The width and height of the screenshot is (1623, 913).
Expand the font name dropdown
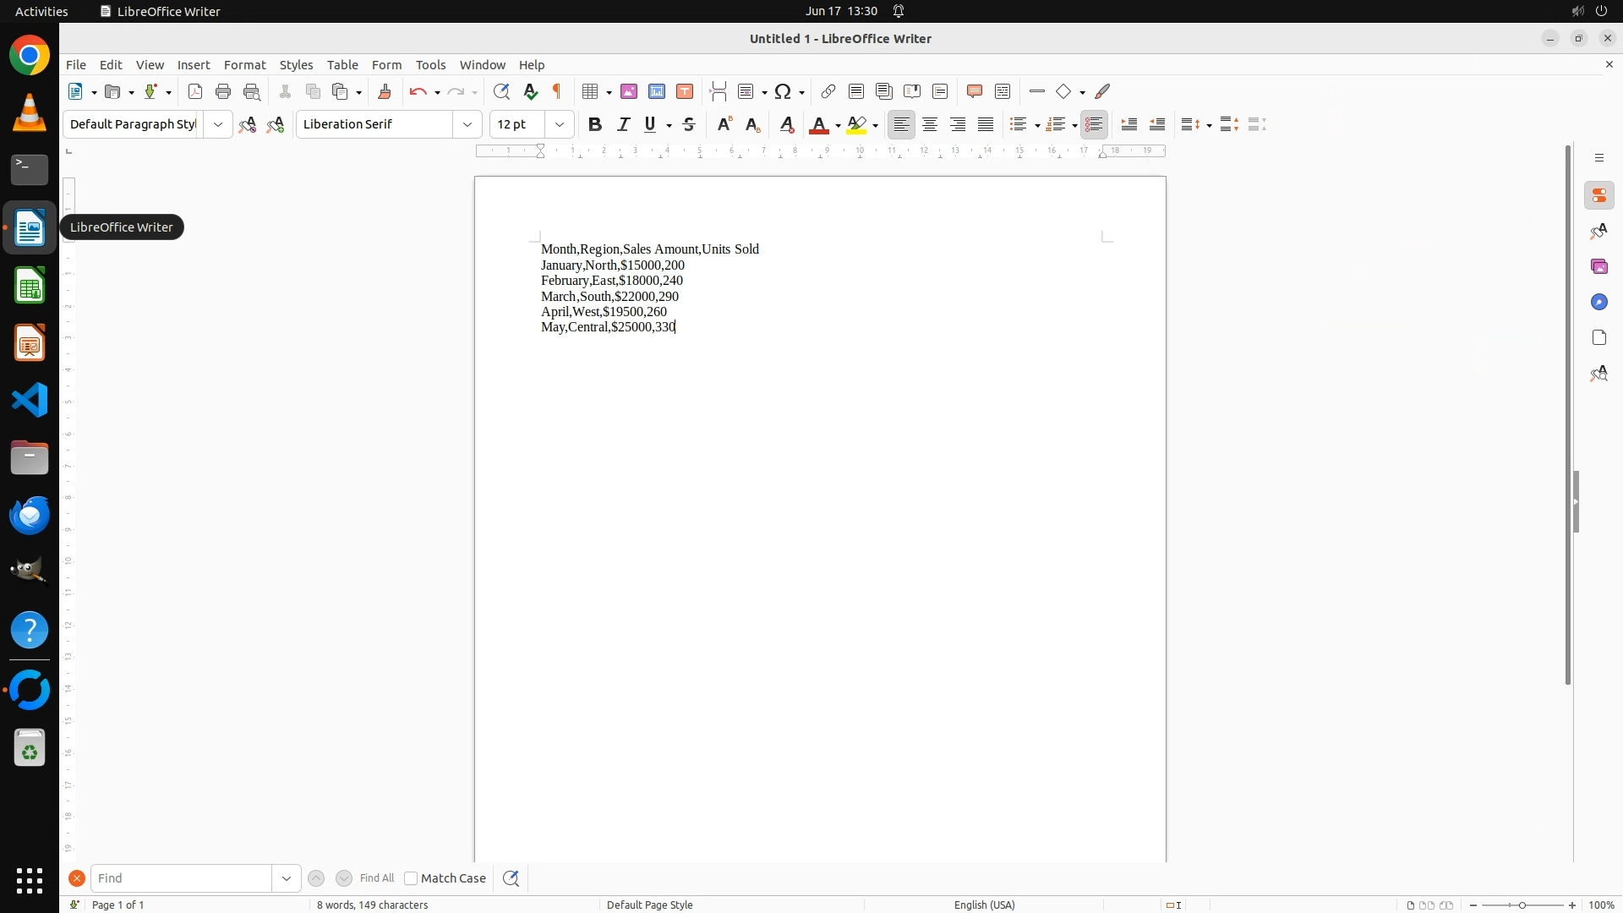(x=467, y=124)
